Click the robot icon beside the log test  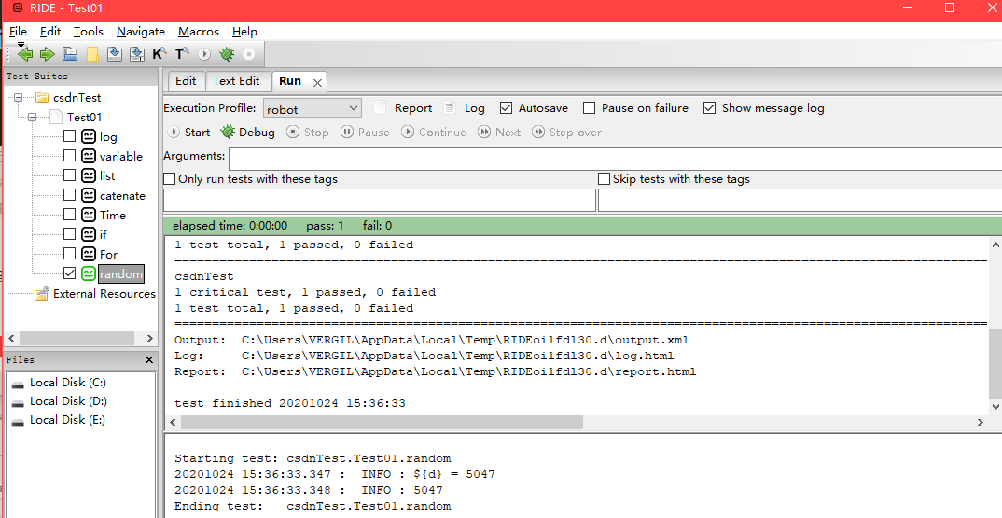click(x=89, y=136)
